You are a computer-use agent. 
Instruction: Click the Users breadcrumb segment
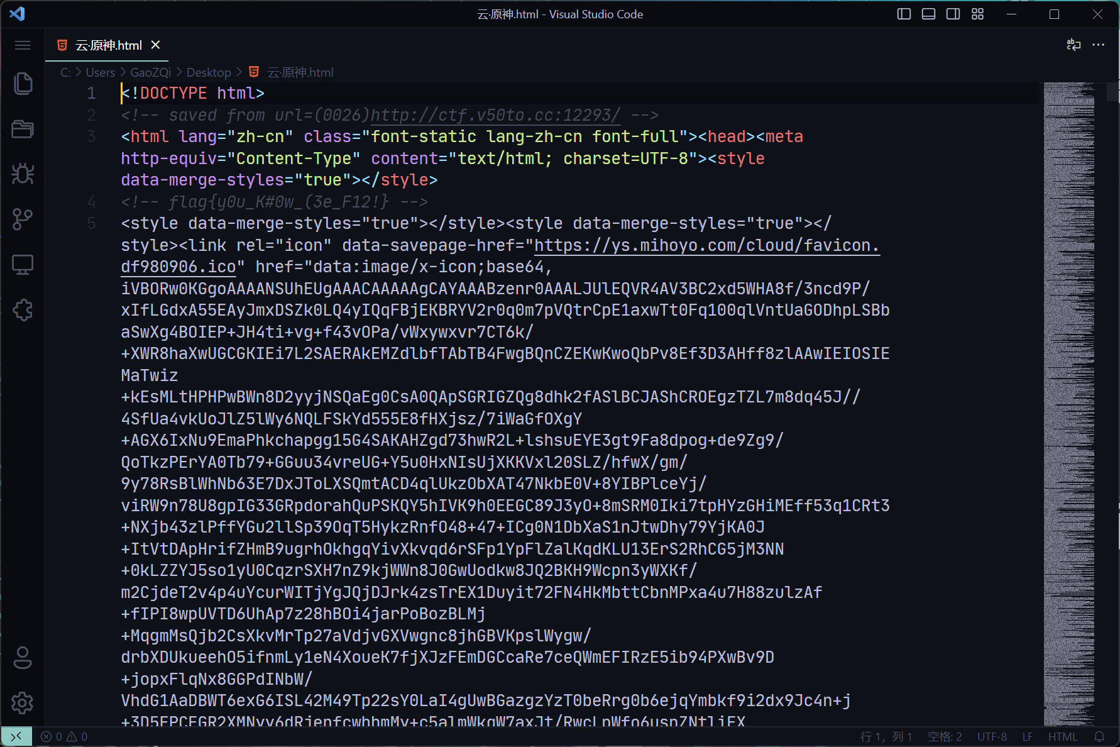coord(101,72)
